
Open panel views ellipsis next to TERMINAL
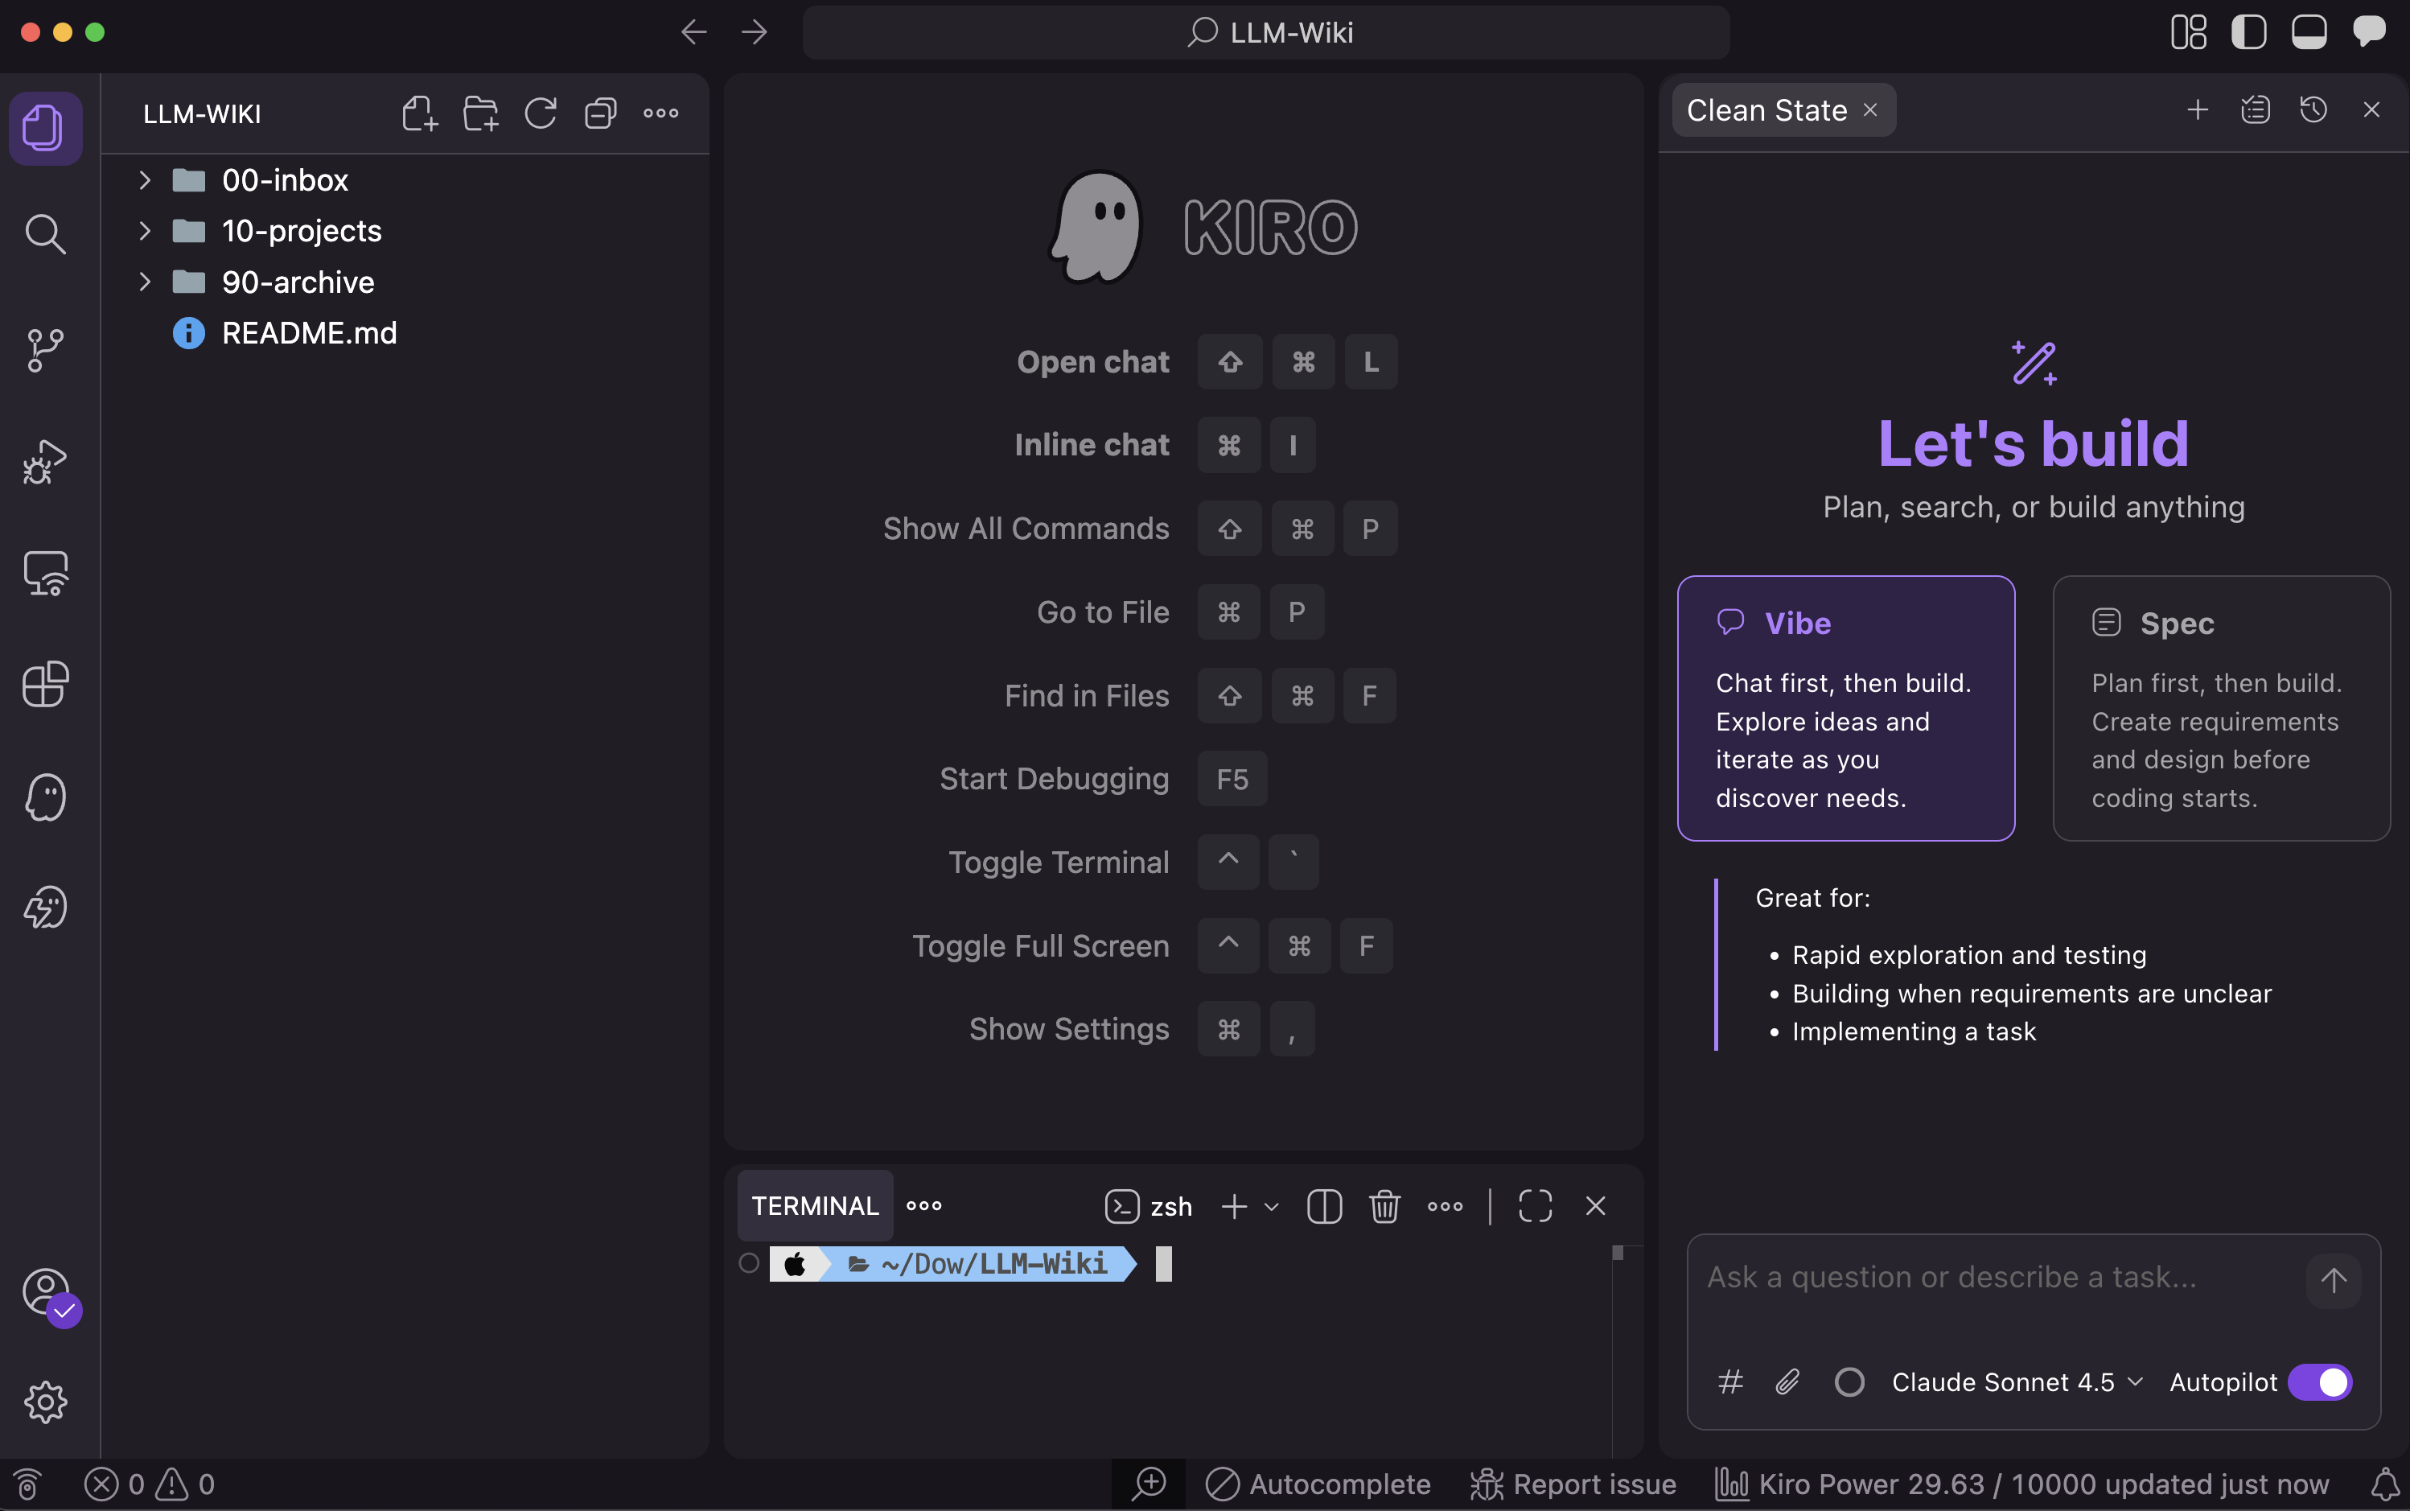point(924,1206)
